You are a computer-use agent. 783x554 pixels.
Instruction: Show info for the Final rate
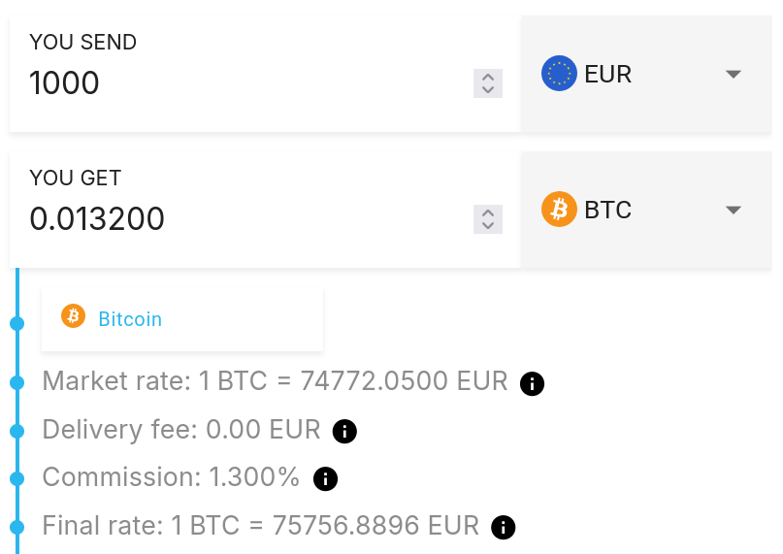pyautogui.click(x=503, y=527)
